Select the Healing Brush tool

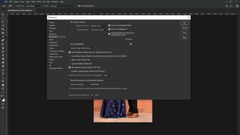(x=3, y=40)
